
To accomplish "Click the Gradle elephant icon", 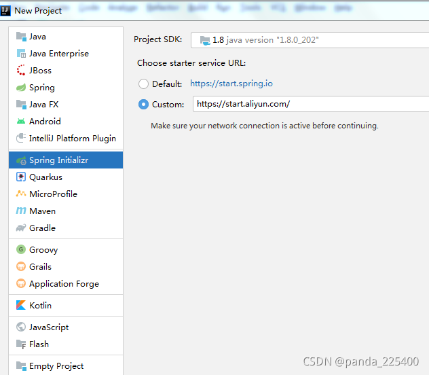I will click(21, 228).
